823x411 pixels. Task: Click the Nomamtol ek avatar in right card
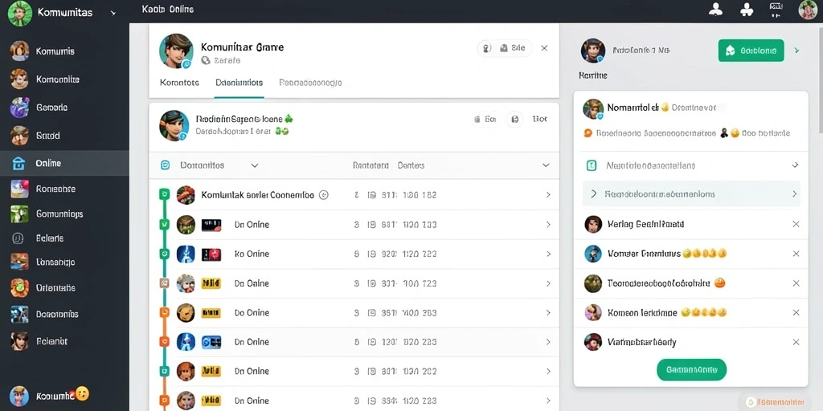(x=593, y=109)
